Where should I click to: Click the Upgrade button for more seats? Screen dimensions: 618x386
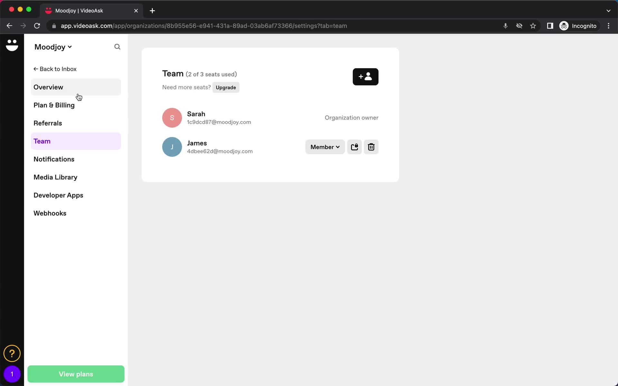click(226, 87)
